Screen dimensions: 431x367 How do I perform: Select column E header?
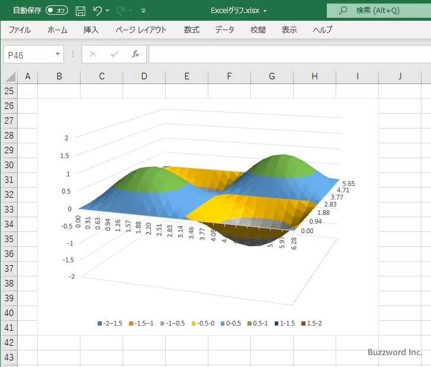[x=187, y=76]
